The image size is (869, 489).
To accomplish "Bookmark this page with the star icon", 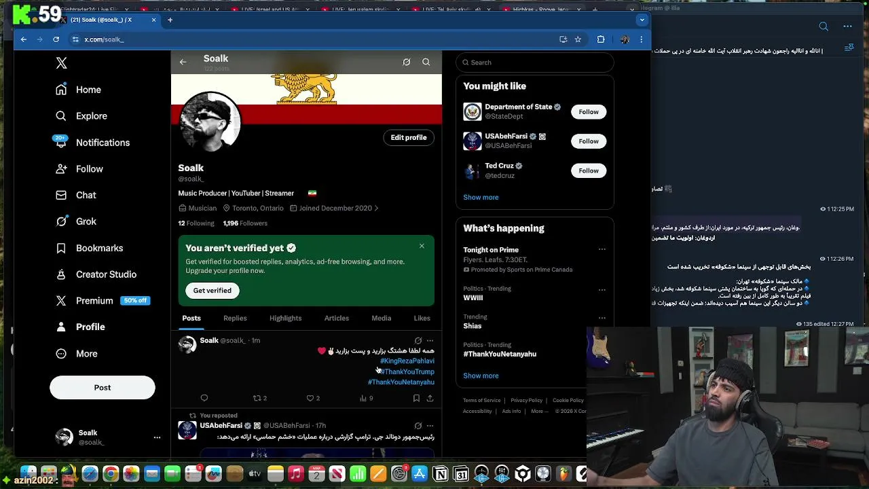I will coord(578,39).
